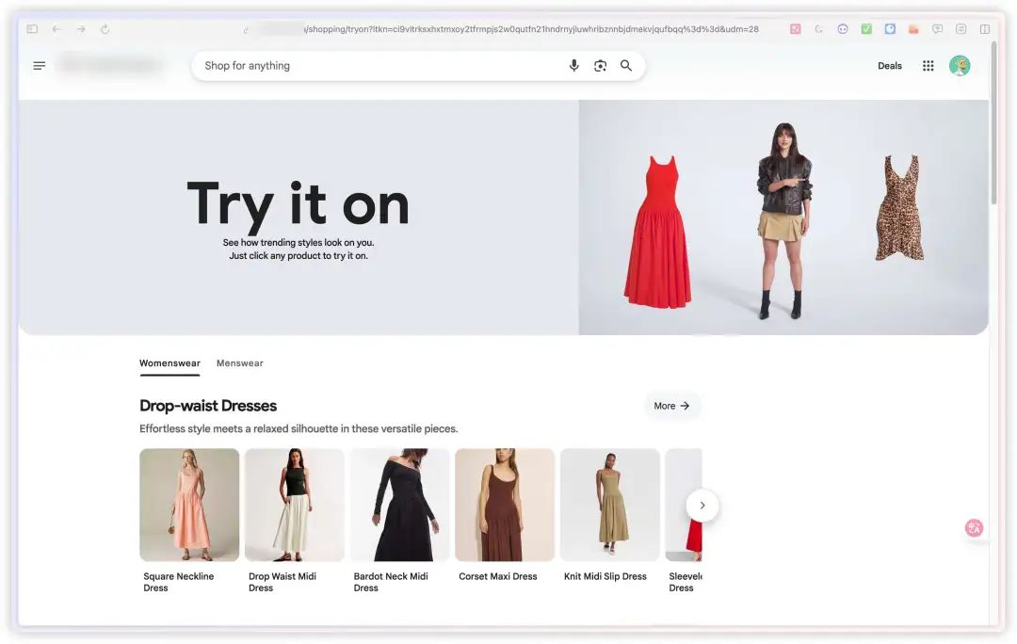Start voice search with microphone icon
This screenshot has width=1017, height=644.
click(574, 66)
